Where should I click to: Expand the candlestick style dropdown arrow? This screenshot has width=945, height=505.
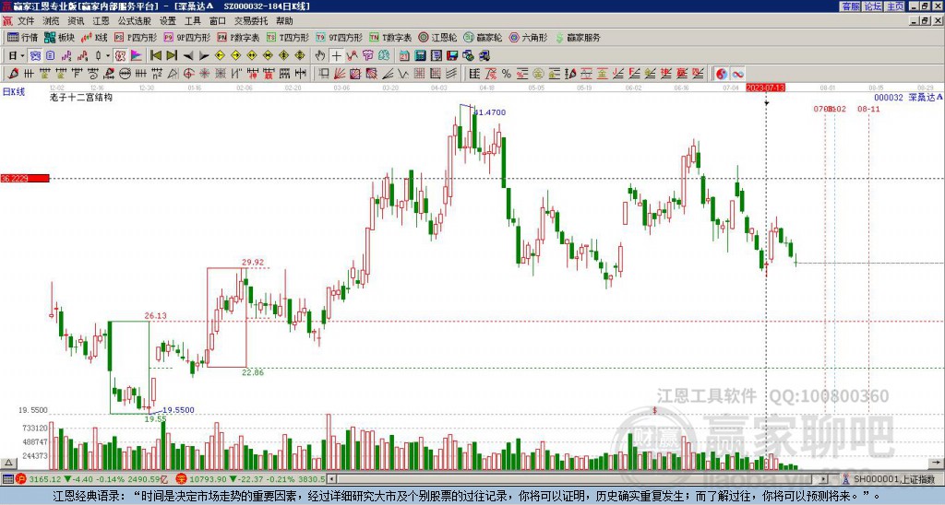[x=108, y=56]
